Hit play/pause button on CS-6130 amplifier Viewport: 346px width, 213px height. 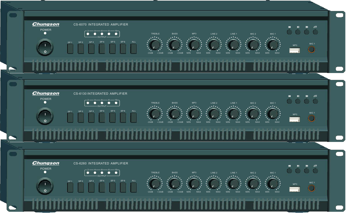298,101
